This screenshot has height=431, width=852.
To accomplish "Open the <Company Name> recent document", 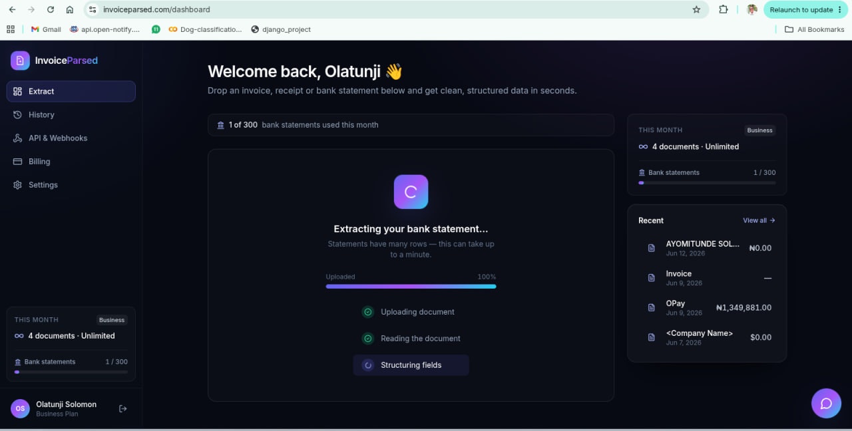I will (x=707, y=337).
